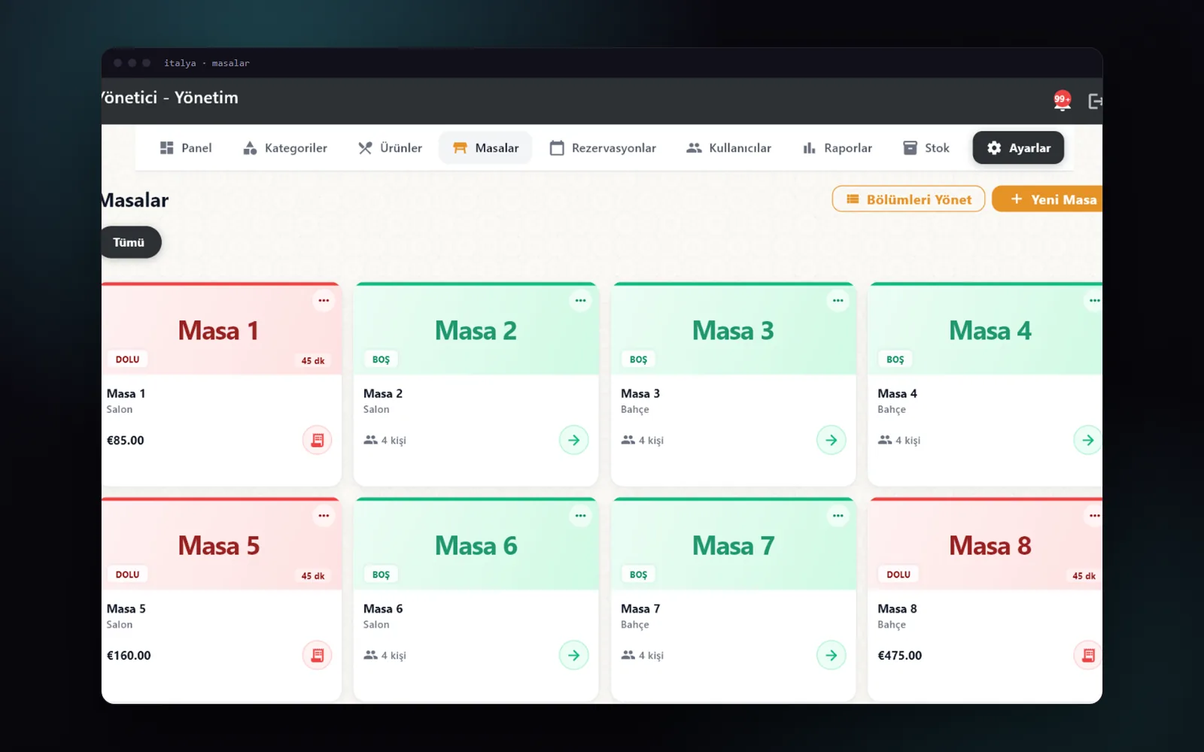
Task: Select the Tümü filter chip
Action: [x=131, y=242]
